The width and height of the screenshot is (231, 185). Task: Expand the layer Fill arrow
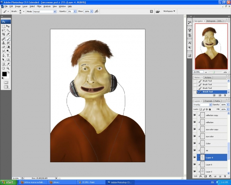[x=228, y=109]
